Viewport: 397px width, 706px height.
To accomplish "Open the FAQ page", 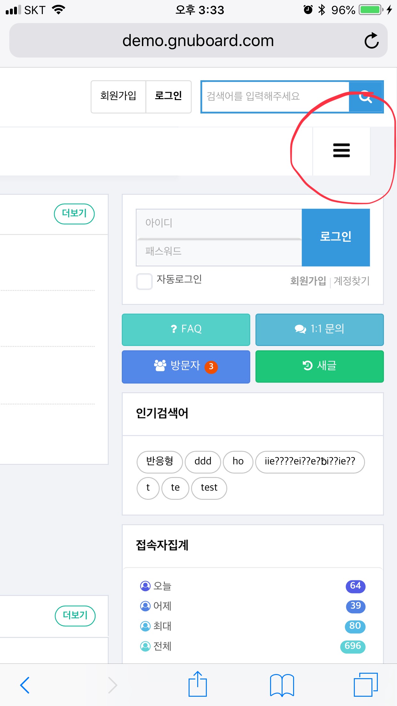I will pos(186,329).
